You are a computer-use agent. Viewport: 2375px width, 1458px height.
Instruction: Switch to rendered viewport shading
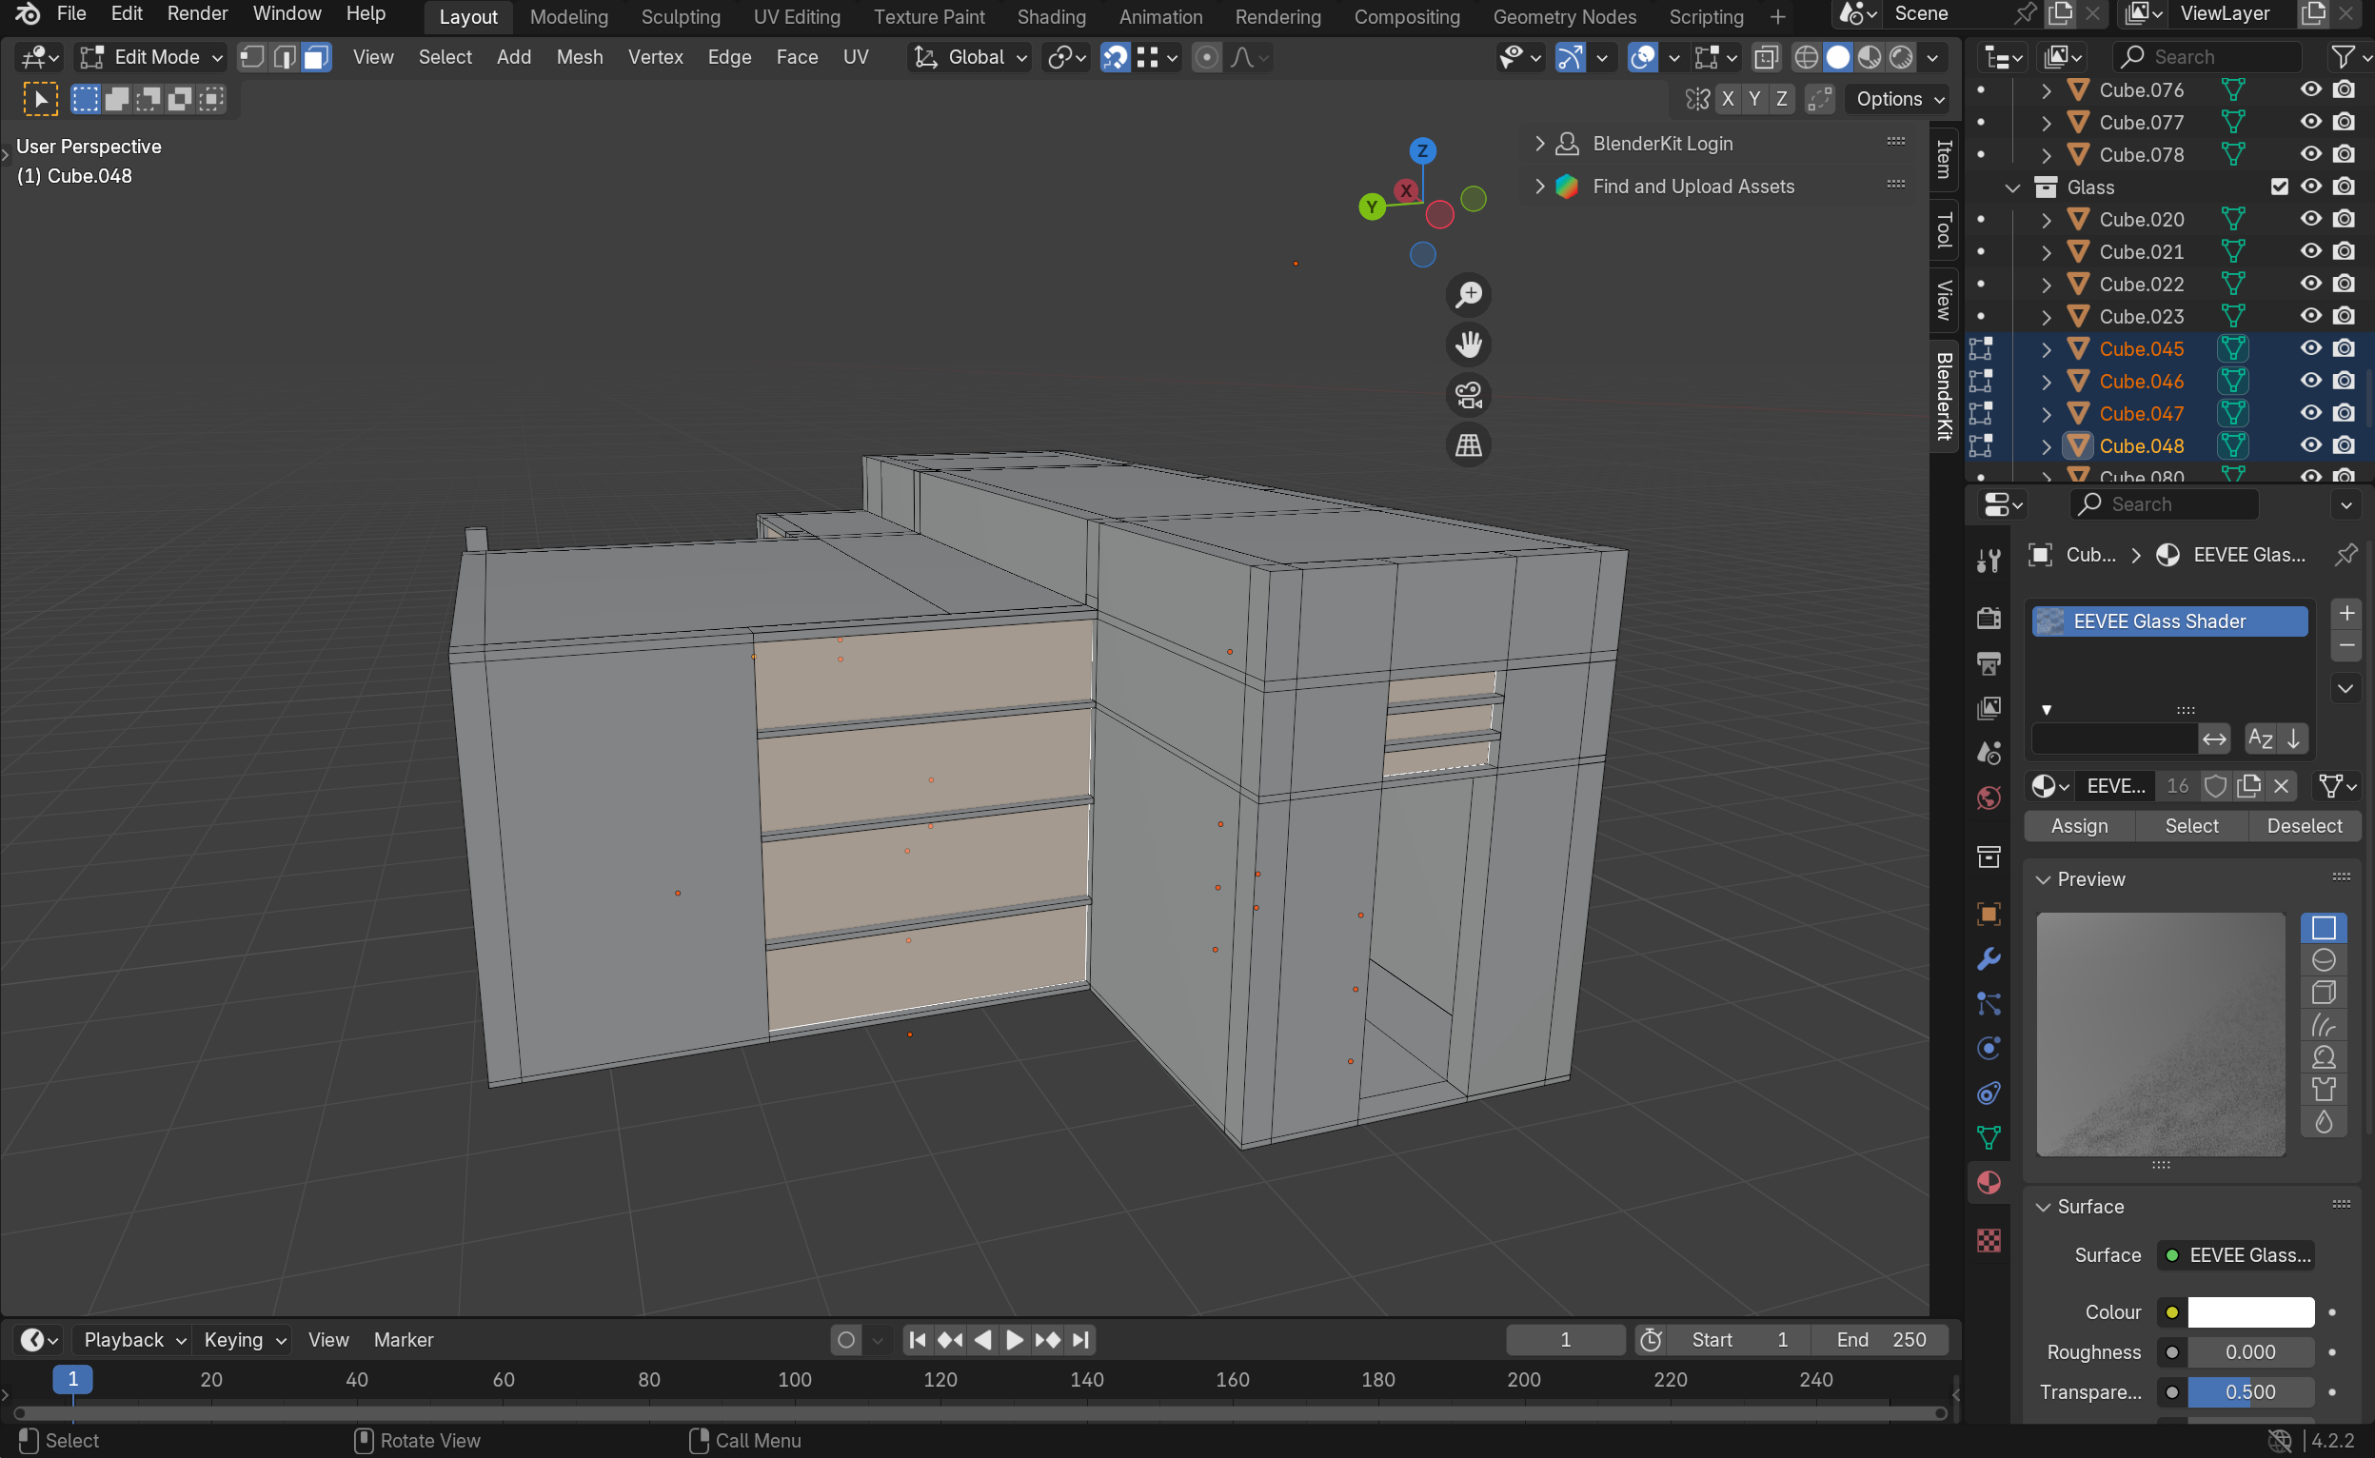click(1901, 57)
